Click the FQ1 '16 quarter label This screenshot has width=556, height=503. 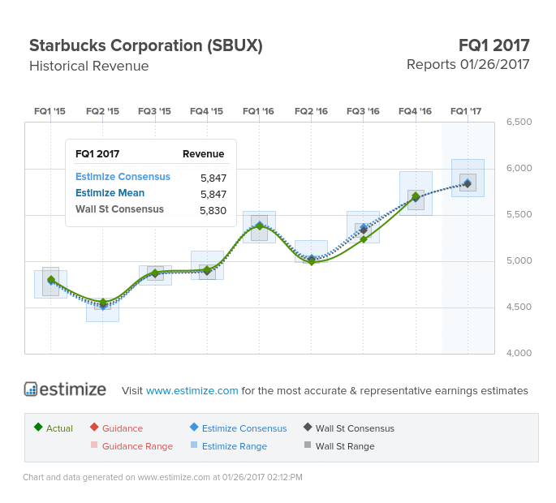(258, 111)
